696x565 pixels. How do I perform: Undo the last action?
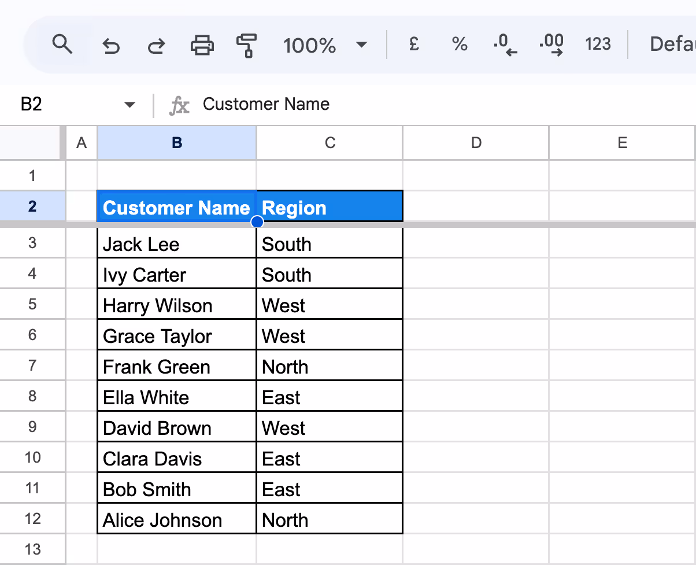tap(111, 44)
